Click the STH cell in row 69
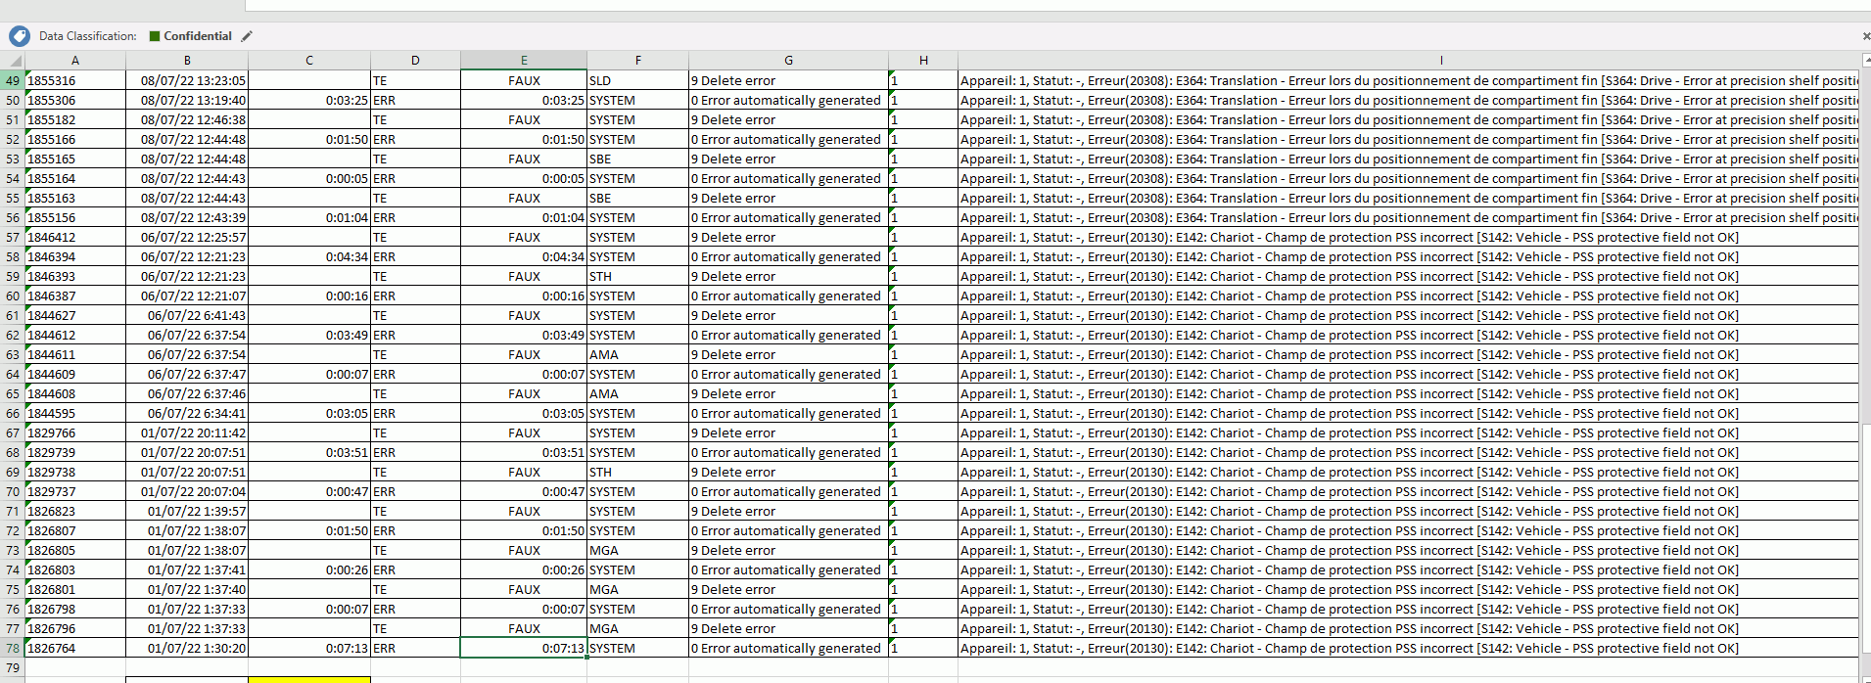1871x683 pixels. [638, 472]
